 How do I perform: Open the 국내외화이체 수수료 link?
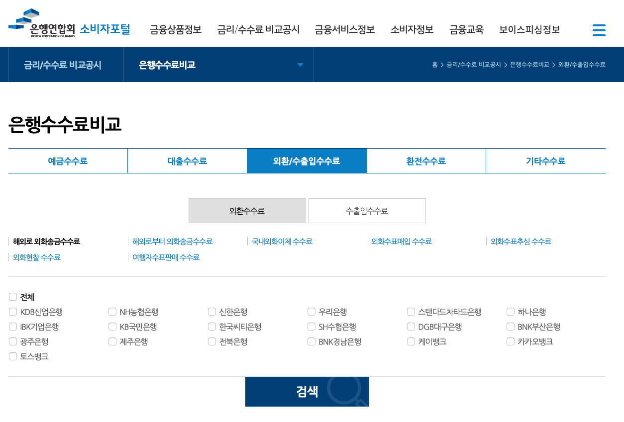282,241
